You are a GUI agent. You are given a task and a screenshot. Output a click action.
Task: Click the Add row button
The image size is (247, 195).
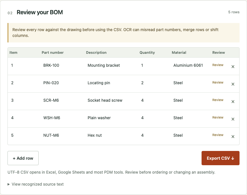tap(23, 158)
